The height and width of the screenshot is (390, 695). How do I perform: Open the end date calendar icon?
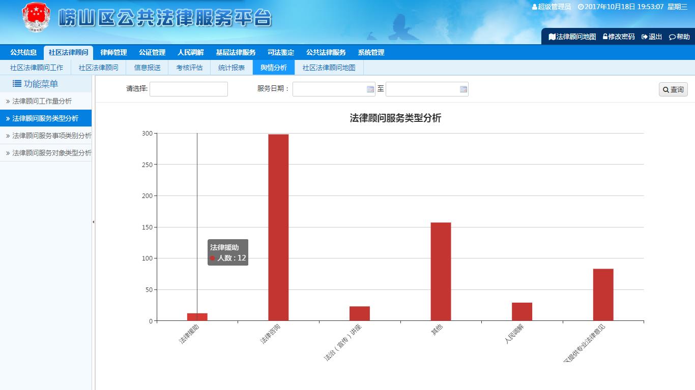pyautogui.click(x=464, y=89)
